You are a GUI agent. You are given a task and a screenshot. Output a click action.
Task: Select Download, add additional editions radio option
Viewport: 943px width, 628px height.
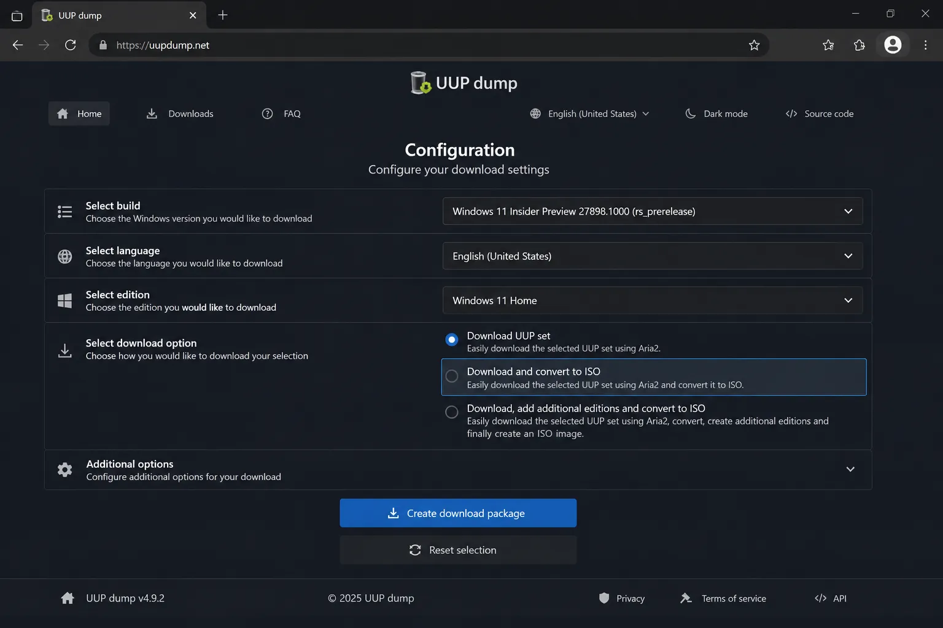pos(452,412)
